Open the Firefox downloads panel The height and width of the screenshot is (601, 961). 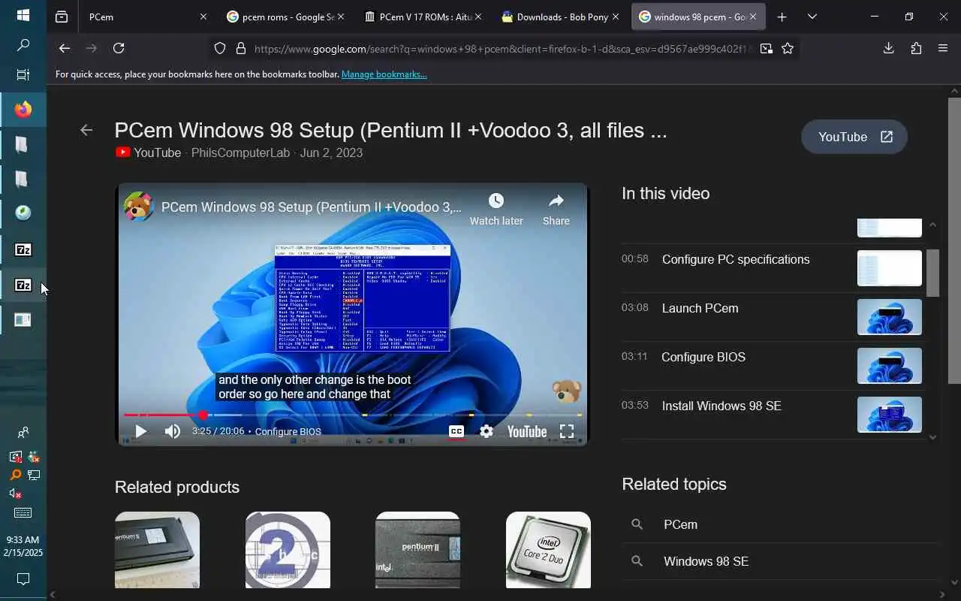click(888, 48)
